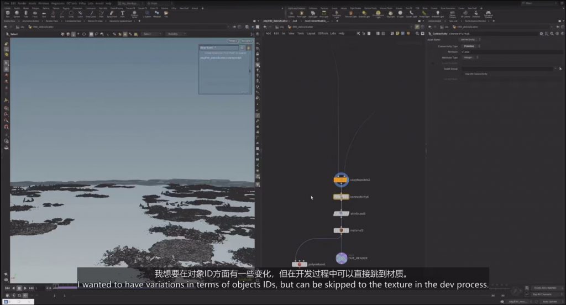Viewport: 566px width, 305px height.
Task: Add a Sky Light from shelf
Action: point(390,14)
